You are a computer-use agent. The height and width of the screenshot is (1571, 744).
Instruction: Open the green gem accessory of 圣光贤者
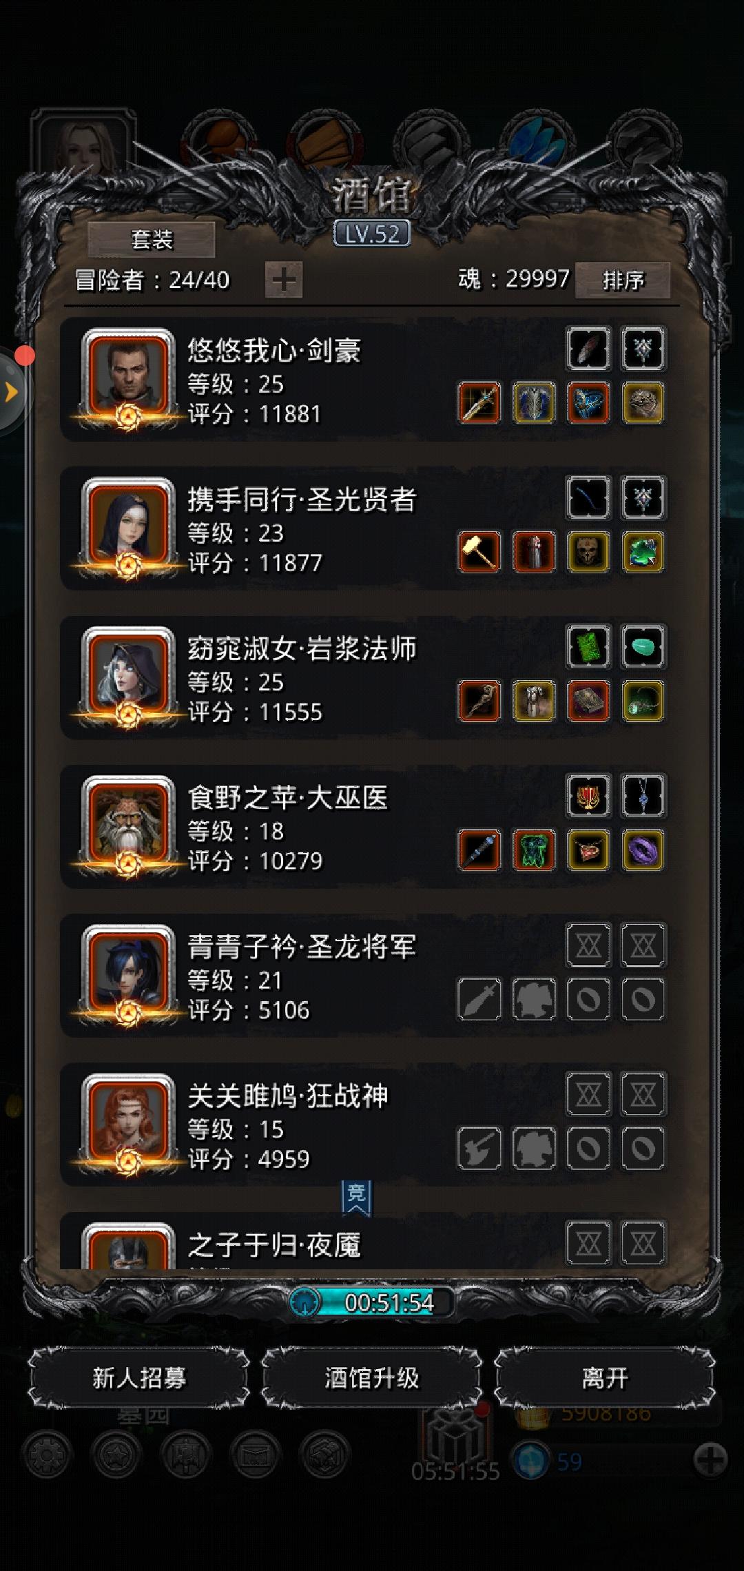click(643, 552)
